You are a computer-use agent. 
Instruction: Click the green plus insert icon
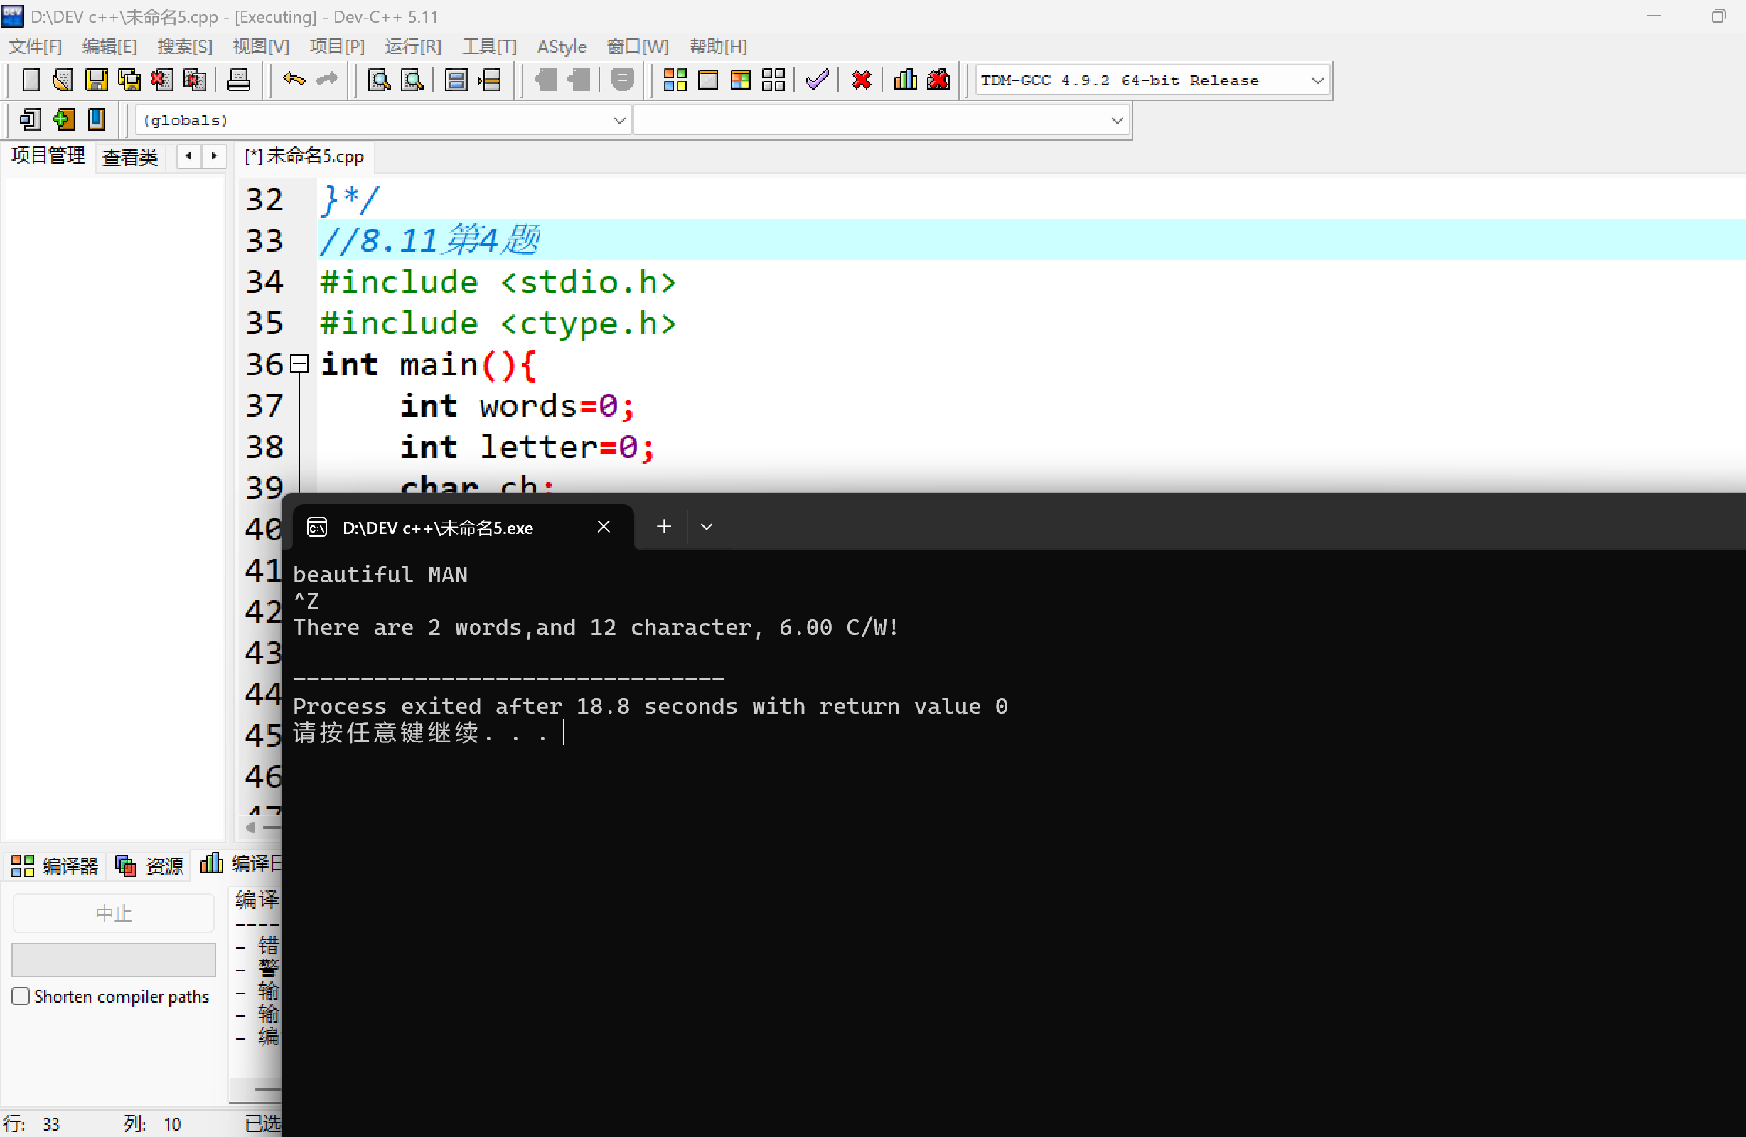pos(64,119)
